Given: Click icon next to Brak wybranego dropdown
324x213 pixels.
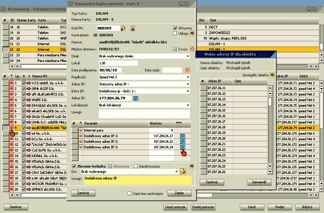Looking at the screenshot, I should (x=183, y=171).
